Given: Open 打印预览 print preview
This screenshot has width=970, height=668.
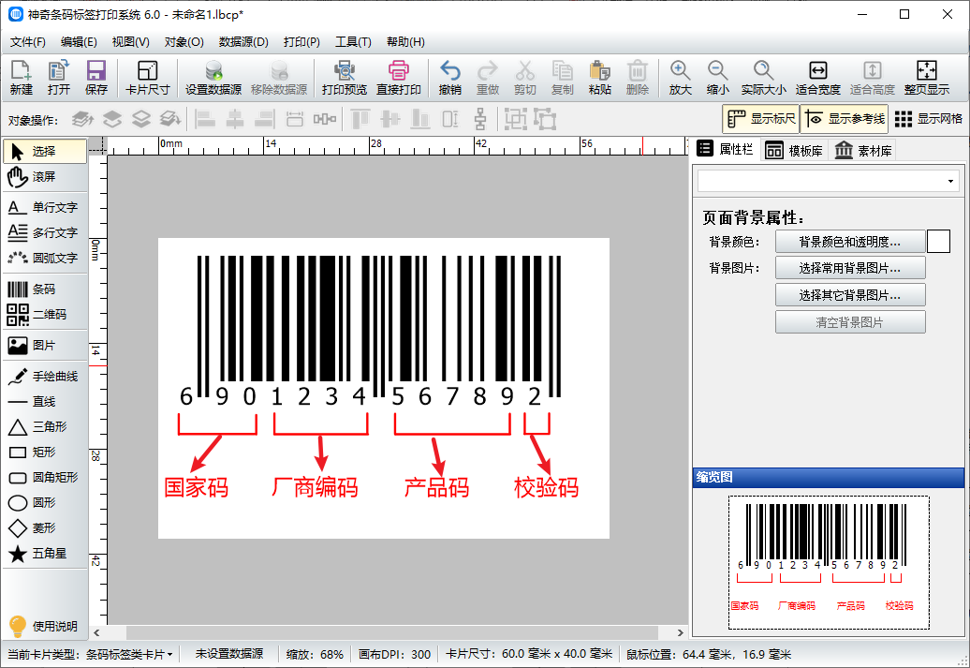Looking at the screenshot, I should pyautogui.click(x=344, y=78).
